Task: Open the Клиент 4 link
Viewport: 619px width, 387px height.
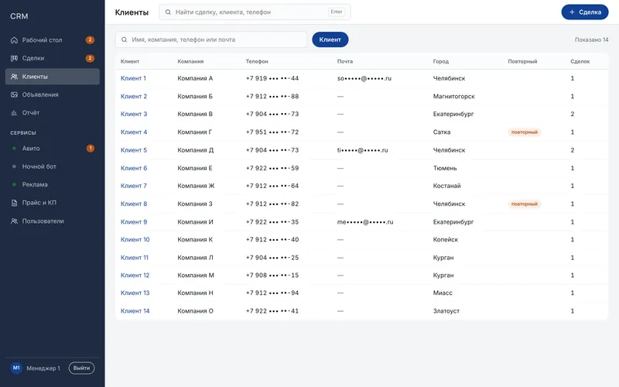Action: (x=134, y=132)
